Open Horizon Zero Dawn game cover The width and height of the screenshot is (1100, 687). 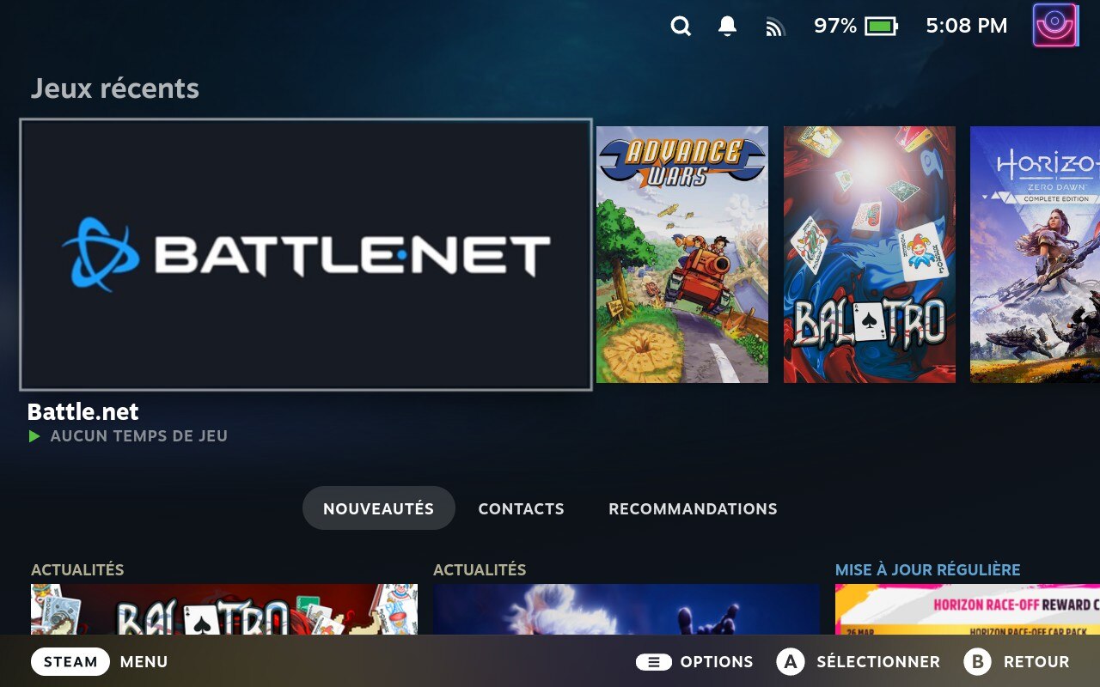tap(1035, 255)
